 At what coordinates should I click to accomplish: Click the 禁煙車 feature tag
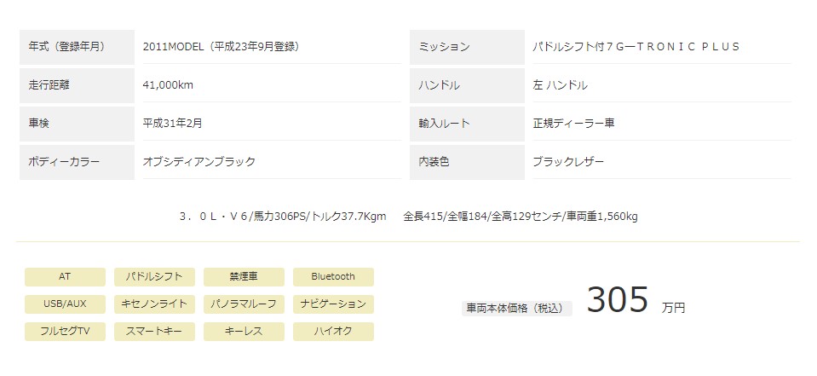tap(244, 277)
